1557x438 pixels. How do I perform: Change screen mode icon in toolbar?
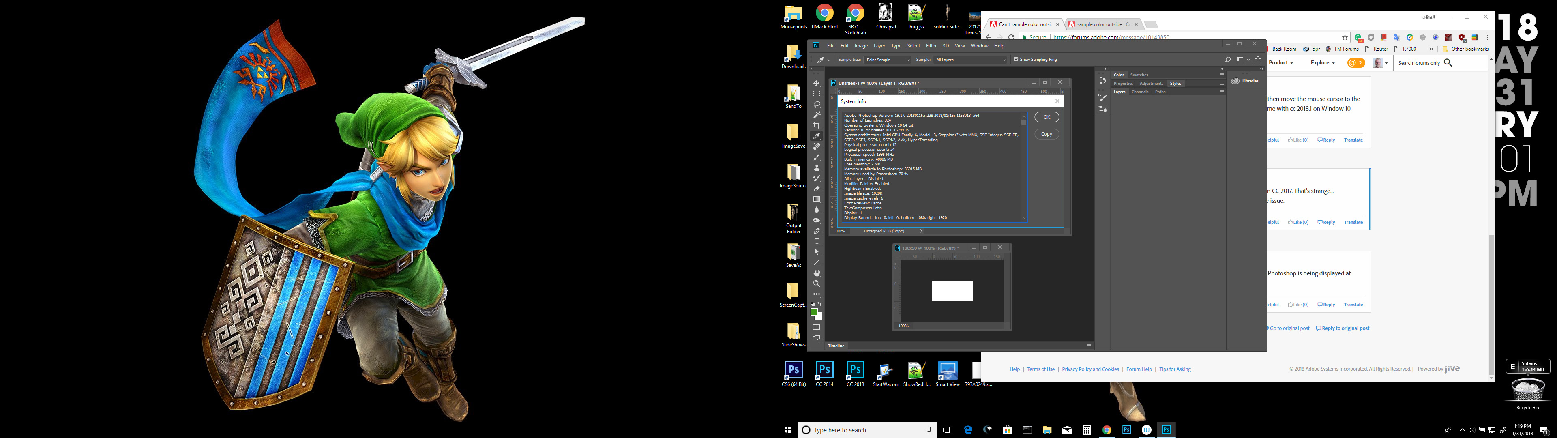point(817,337)
